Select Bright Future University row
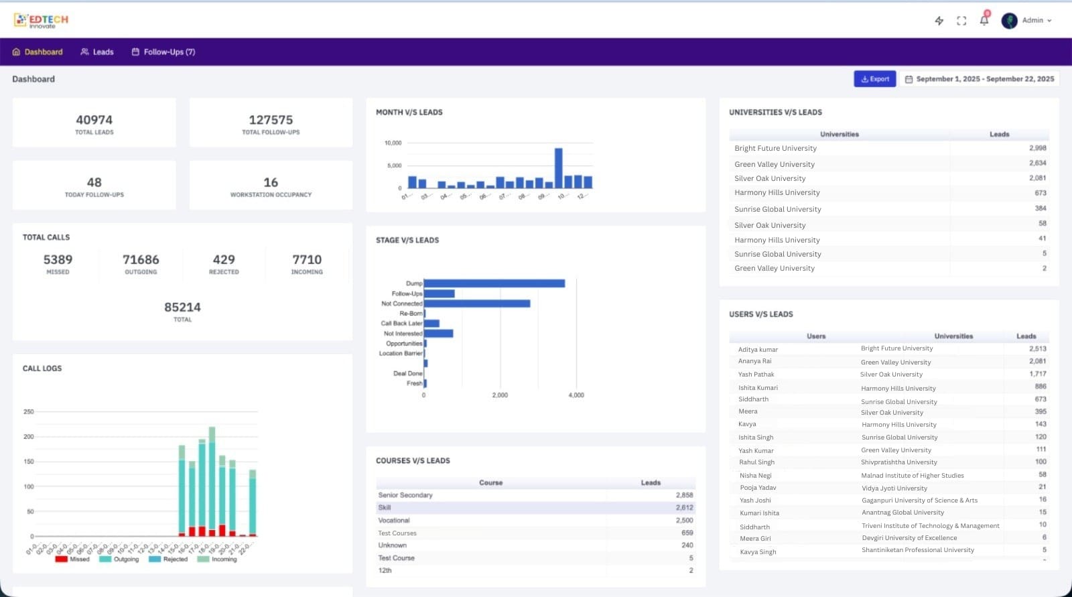The width and height of the screenshot is (1072, 597). click(x=775, y=148)
